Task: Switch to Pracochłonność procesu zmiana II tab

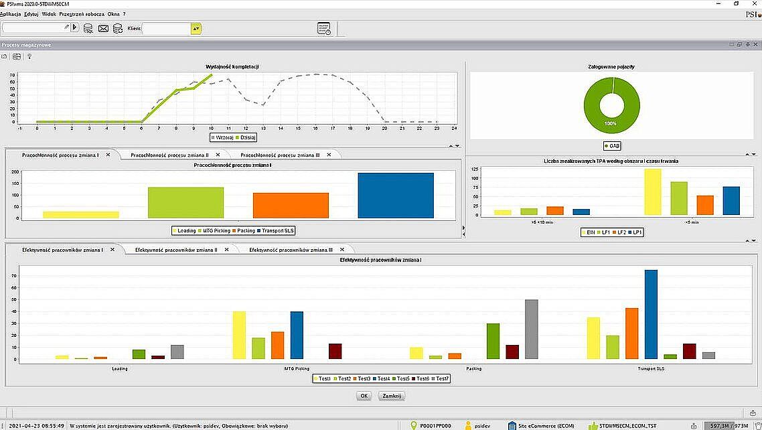Action: click(x=169, y=155)
